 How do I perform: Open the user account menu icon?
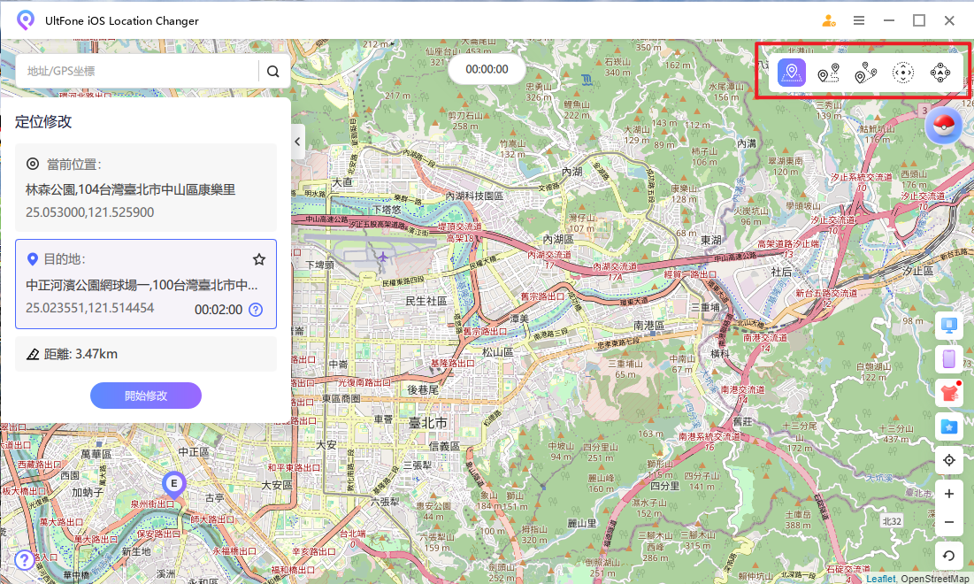(x=829, y=20)
